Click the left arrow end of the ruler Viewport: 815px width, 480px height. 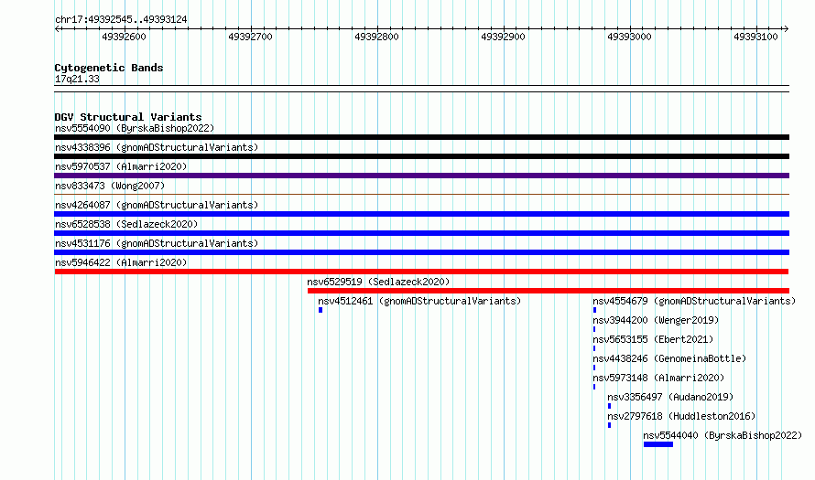57,29
